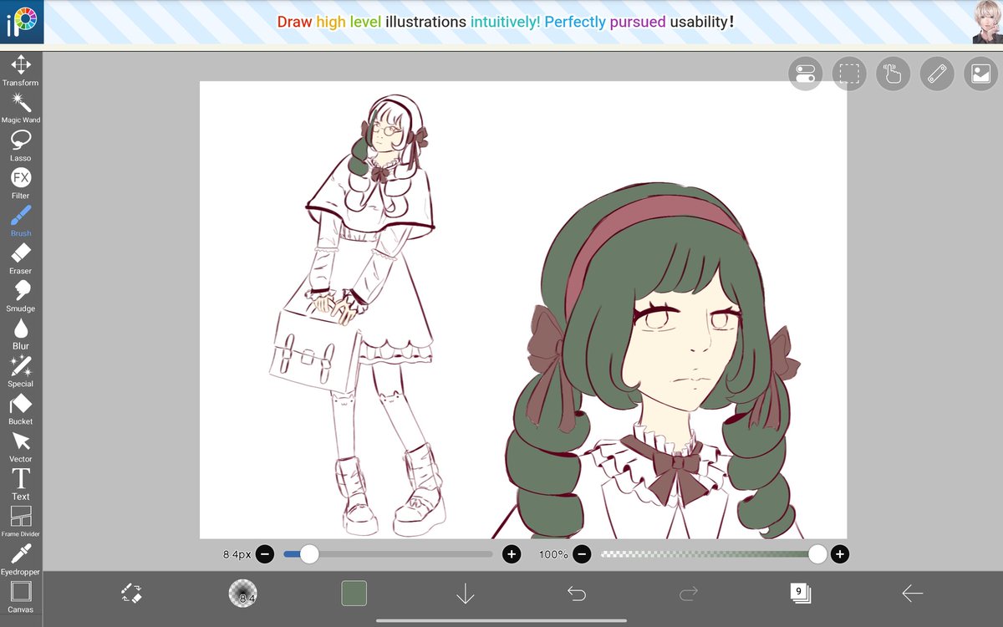Open the ibisPaint ad banner text
Image resolution: width=1003 pixels, height=627 pixels.
point(506,22)
